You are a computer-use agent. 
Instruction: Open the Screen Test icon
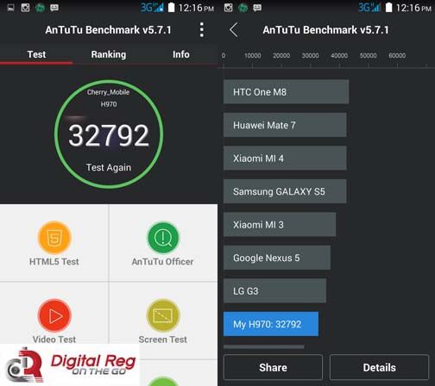(163, 315)
